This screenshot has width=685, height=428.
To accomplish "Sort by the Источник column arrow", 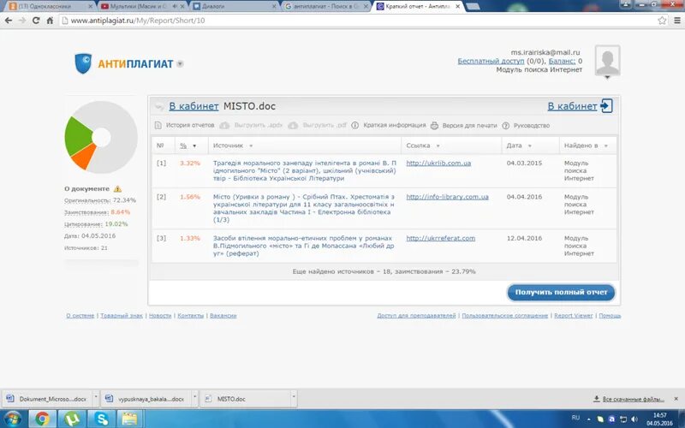I will tap(251, 146).
